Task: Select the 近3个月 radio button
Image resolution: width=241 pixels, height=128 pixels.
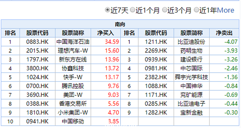Action: tap(164, 10)
